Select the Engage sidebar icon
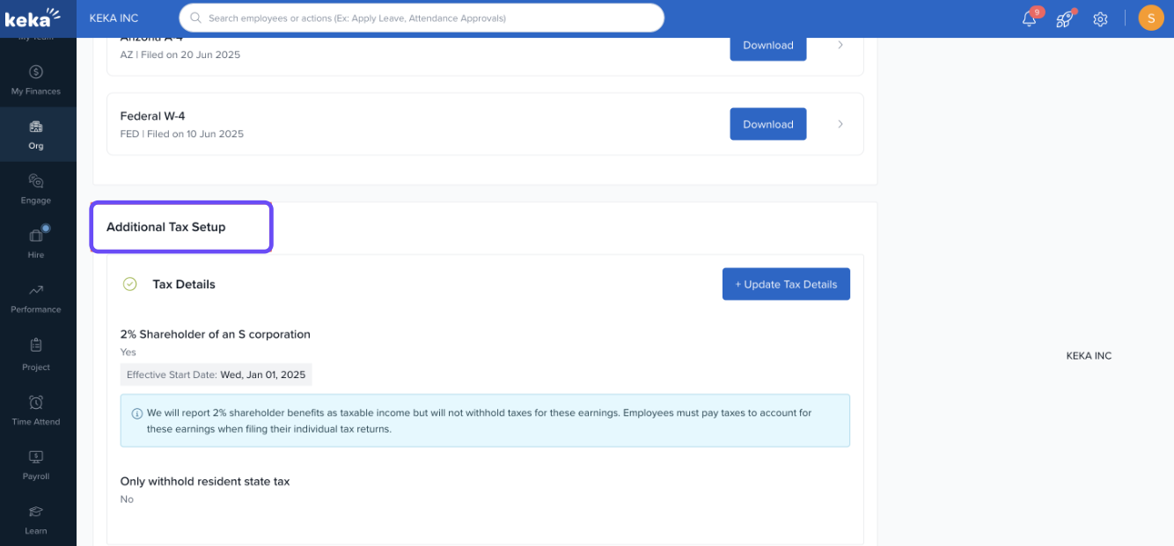This screenshot has width=1174, height=546. pyautogui.click(x=36, y=189)
